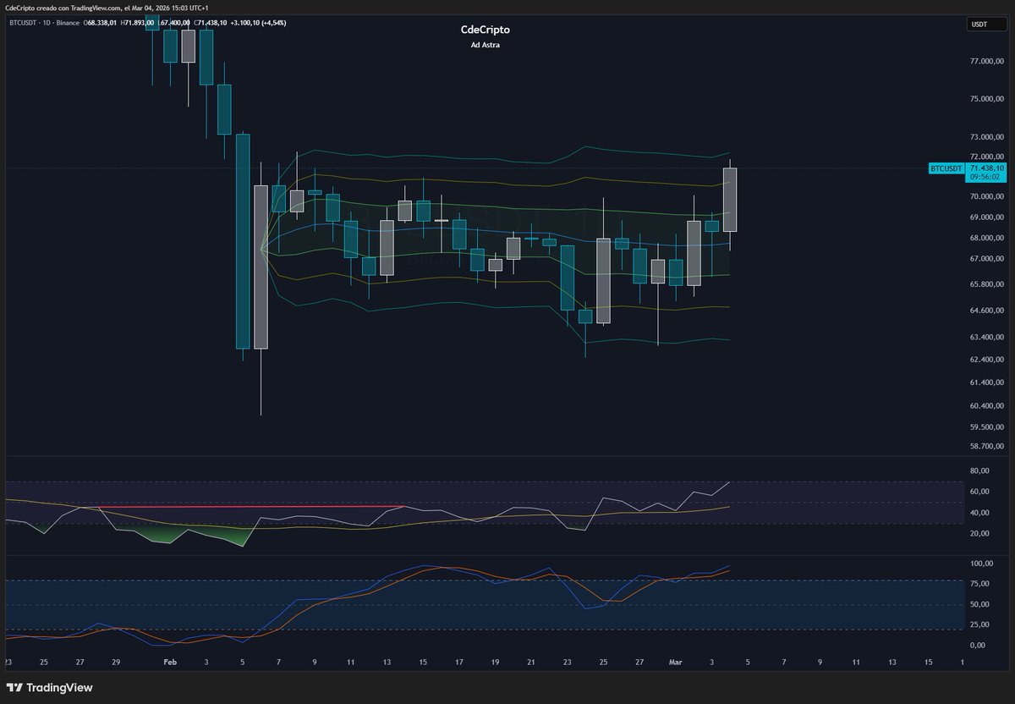Click the 50,00 stochastic axis label
The width and height of the screenshot is (1015, 704).
[979, 604]
